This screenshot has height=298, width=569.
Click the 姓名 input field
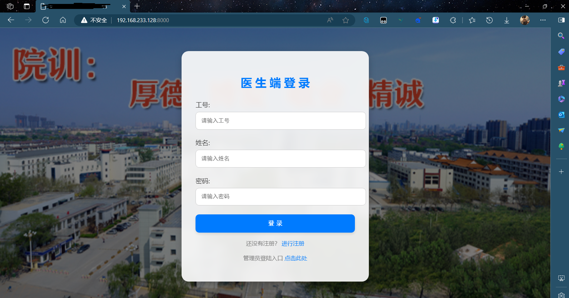click(x=281, y=159)
